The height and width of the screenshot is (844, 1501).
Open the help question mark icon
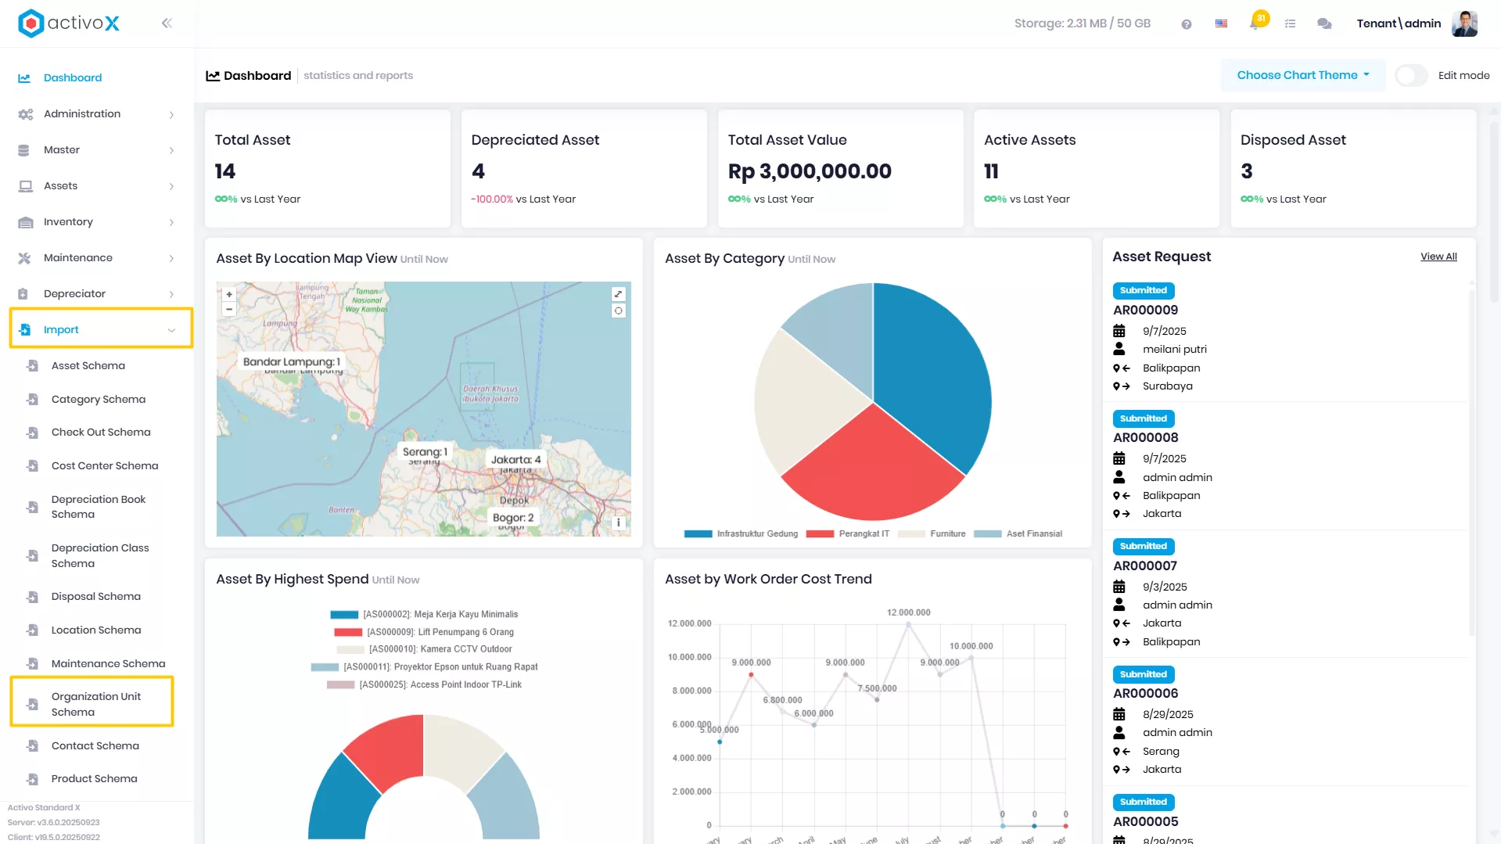(1187, 24)
